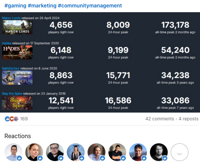The height and width of the screenshot is (167, 200).
Task: Click Satisfactory 15,771 24-hour peak
Action: pyautogui.click(x=118, y=78)
